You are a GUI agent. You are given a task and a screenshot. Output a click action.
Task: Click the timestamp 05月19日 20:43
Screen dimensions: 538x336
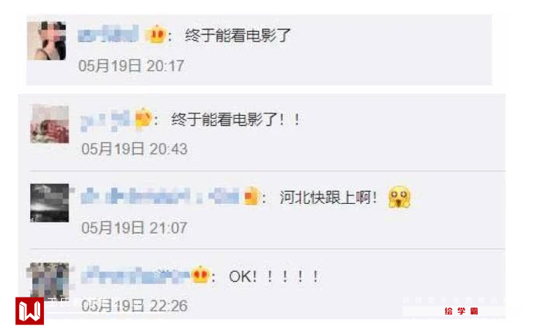134,149
